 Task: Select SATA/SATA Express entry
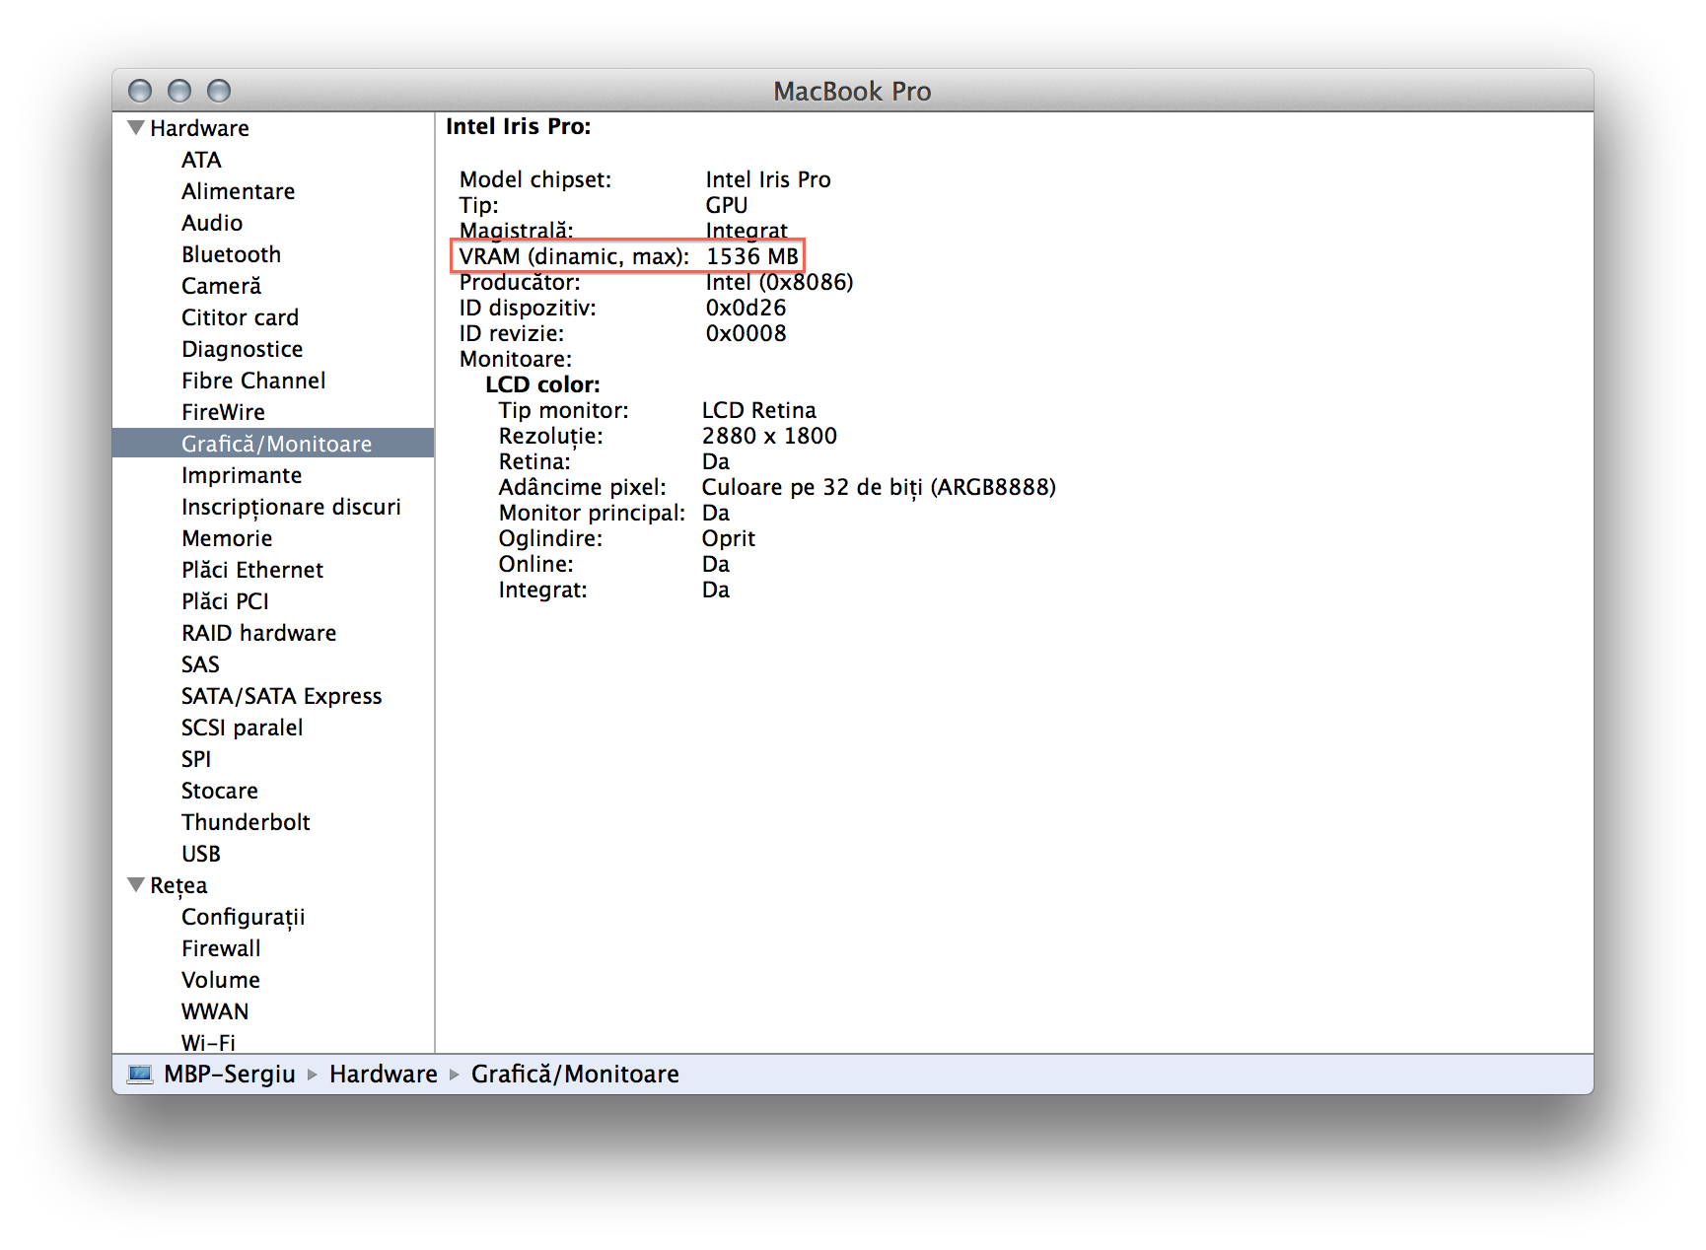click(x=281, y=696)
